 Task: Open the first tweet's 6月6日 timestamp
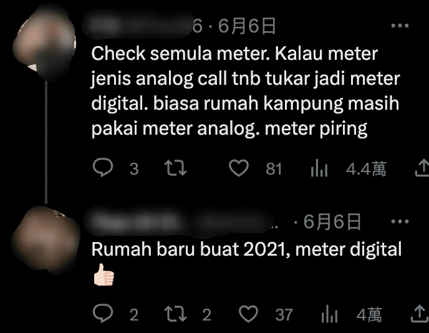(247, 26)
